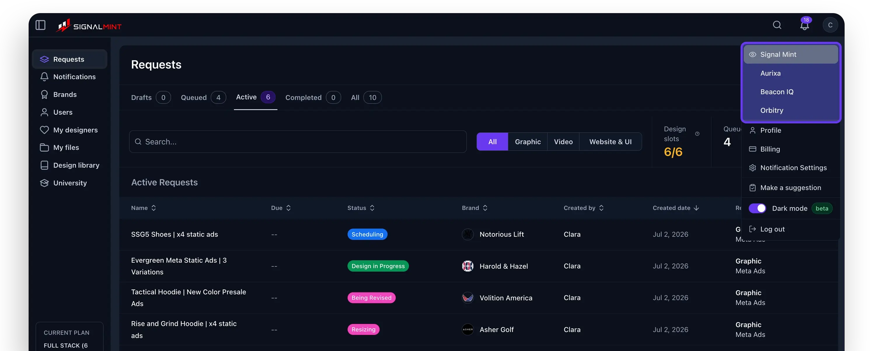
Task: Open the Tactical Hoodie New Color Presale request
Action: 189,298
